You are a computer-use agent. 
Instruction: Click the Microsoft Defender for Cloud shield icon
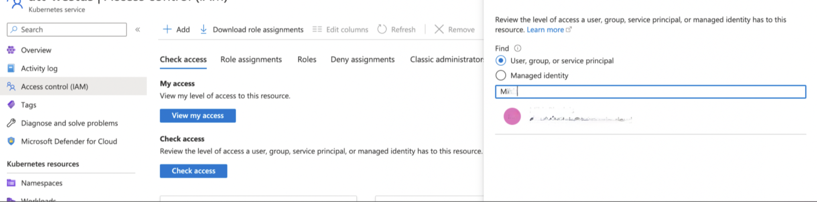click(x=11, y=141)
